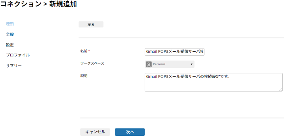The width and height of the screenshot is (286, 138).
Task: Click the 戻る button
Action: pyautogui.click(x=91, y=24)
